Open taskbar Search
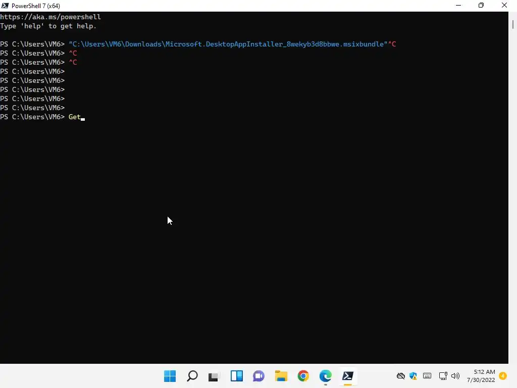Screen dimensions: 517x388 [192, 376]
